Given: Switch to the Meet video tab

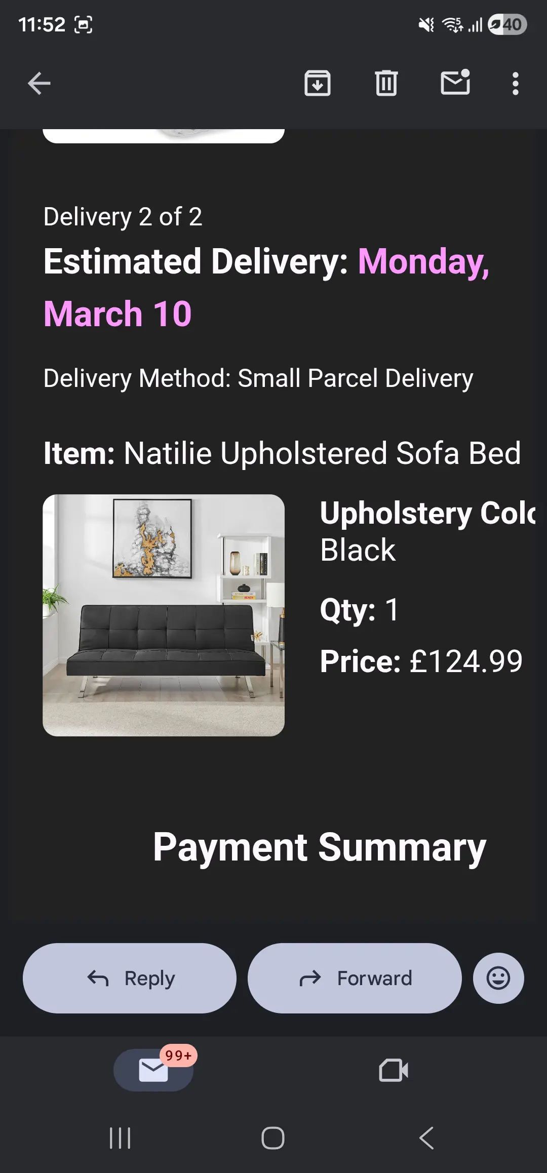Looking at the screenshot, I should [394, 1070].
